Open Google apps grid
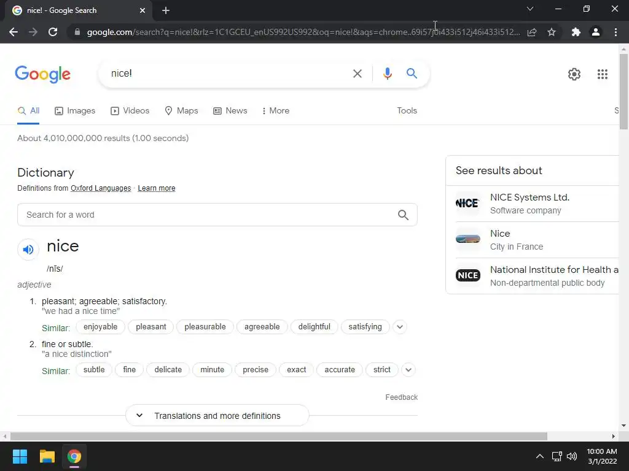Viewport: 629px width, 471px height. 602,74
